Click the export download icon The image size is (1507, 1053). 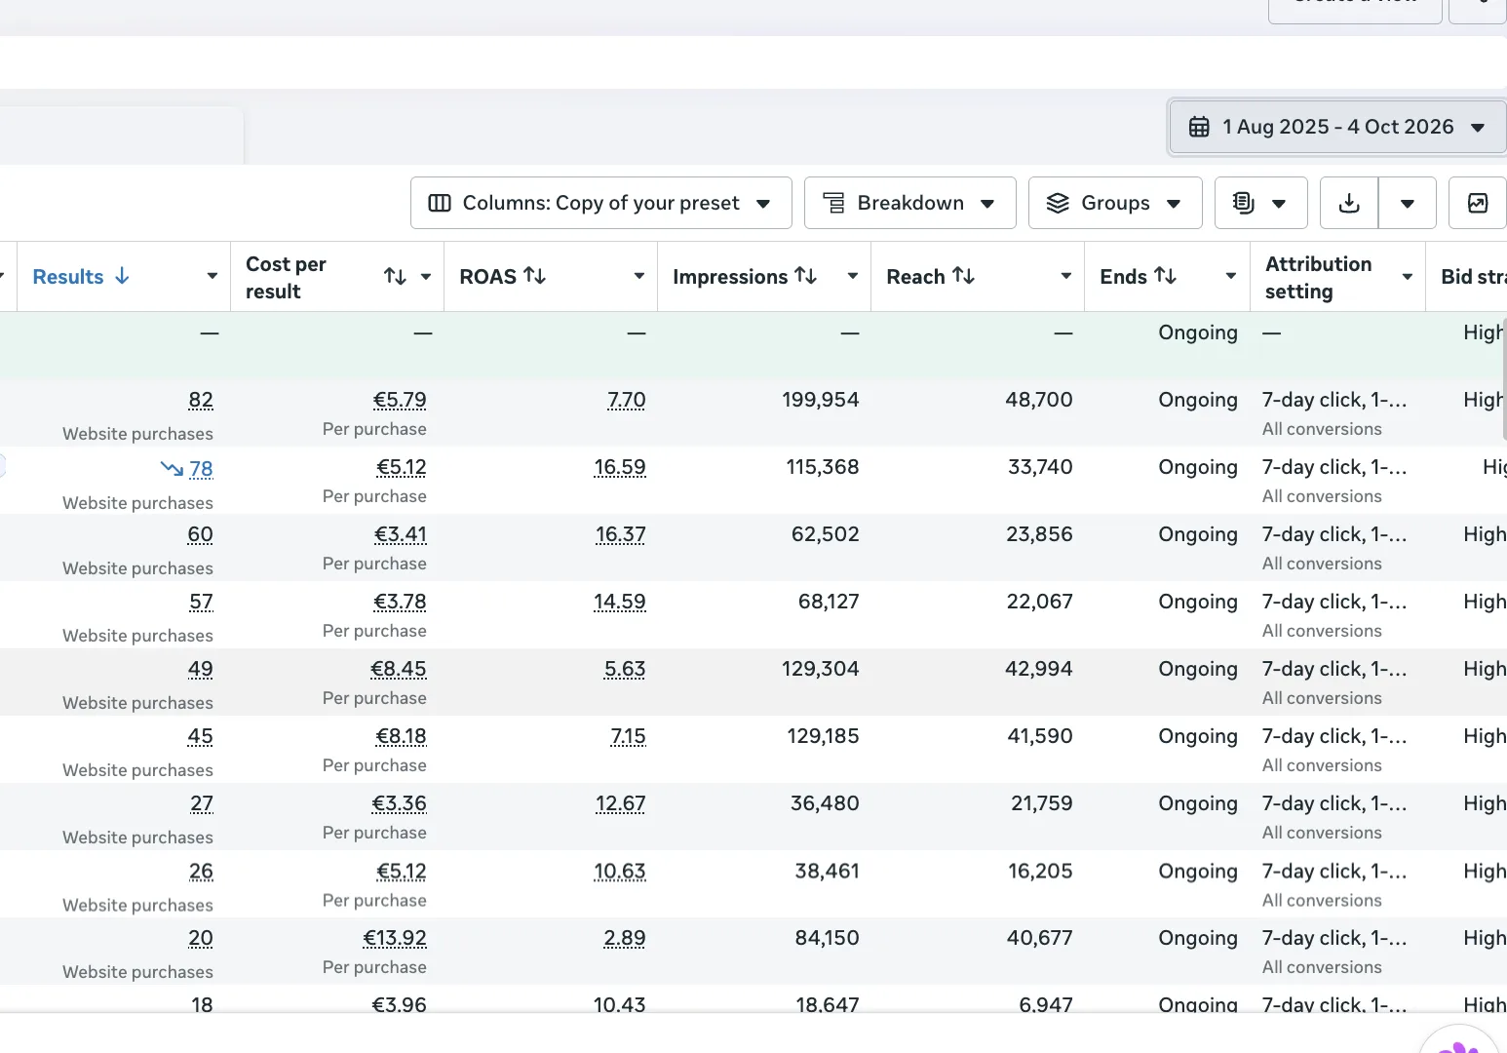point(1349,203)
